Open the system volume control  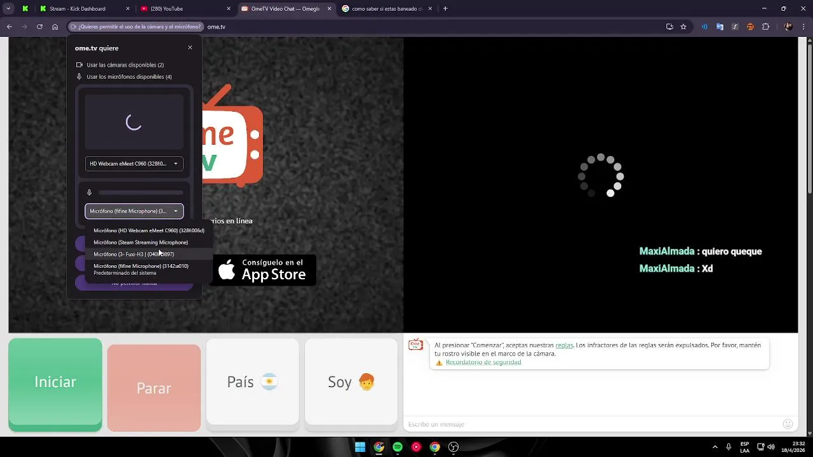[x=771, y=447]
